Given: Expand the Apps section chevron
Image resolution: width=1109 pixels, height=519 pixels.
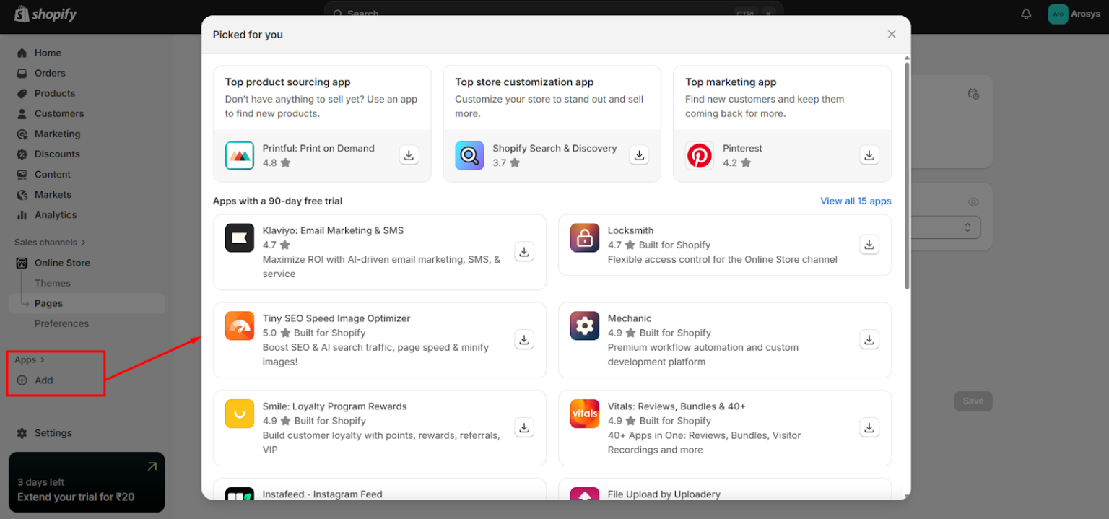Looking at the screenshot, I should tap(43, 359).
